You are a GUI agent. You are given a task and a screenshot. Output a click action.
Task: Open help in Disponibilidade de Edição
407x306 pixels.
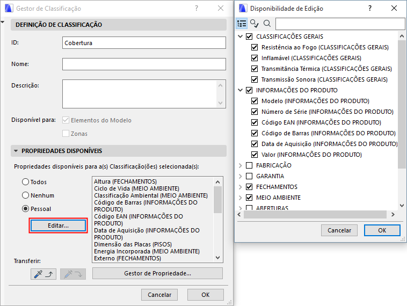[370, 8]
